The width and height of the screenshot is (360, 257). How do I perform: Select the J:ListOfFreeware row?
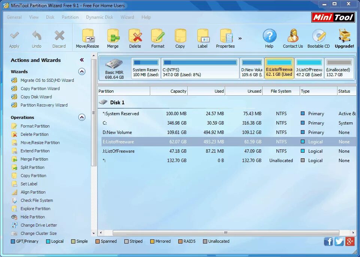(x=229, y=151)
